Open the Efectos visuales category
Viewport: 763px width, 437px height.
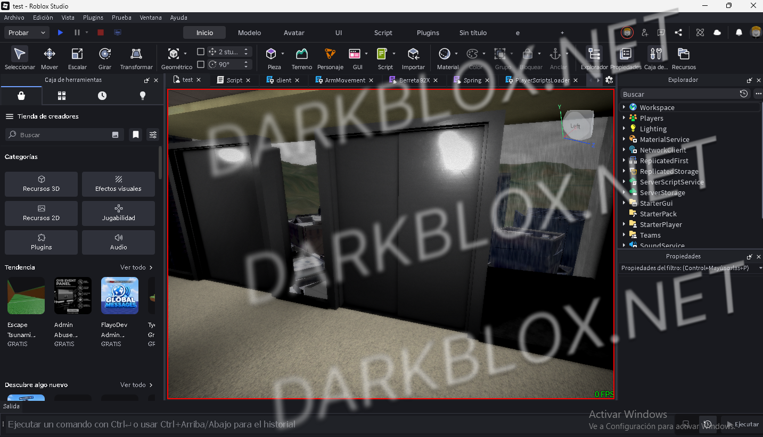coord(118,184)
